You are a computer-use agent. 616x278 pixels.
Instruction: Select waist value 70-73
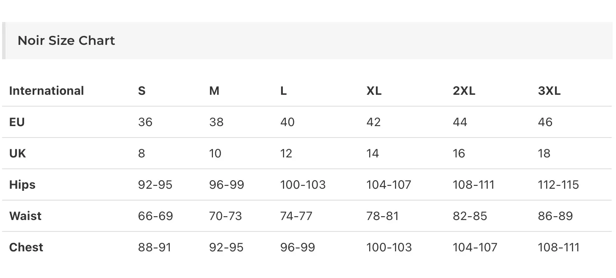pos(226,216)
